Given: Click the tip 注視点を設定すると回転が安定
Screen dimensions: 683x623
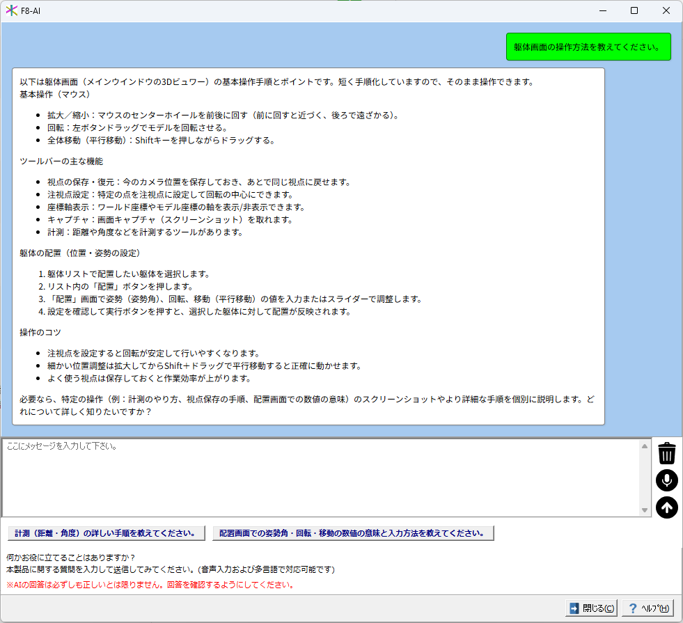Looking at the screenshot, I should (x=154, y=354).
